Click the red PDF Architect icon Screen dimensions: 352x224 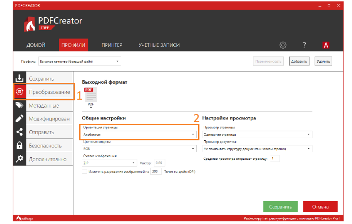[x=326, y=45]
